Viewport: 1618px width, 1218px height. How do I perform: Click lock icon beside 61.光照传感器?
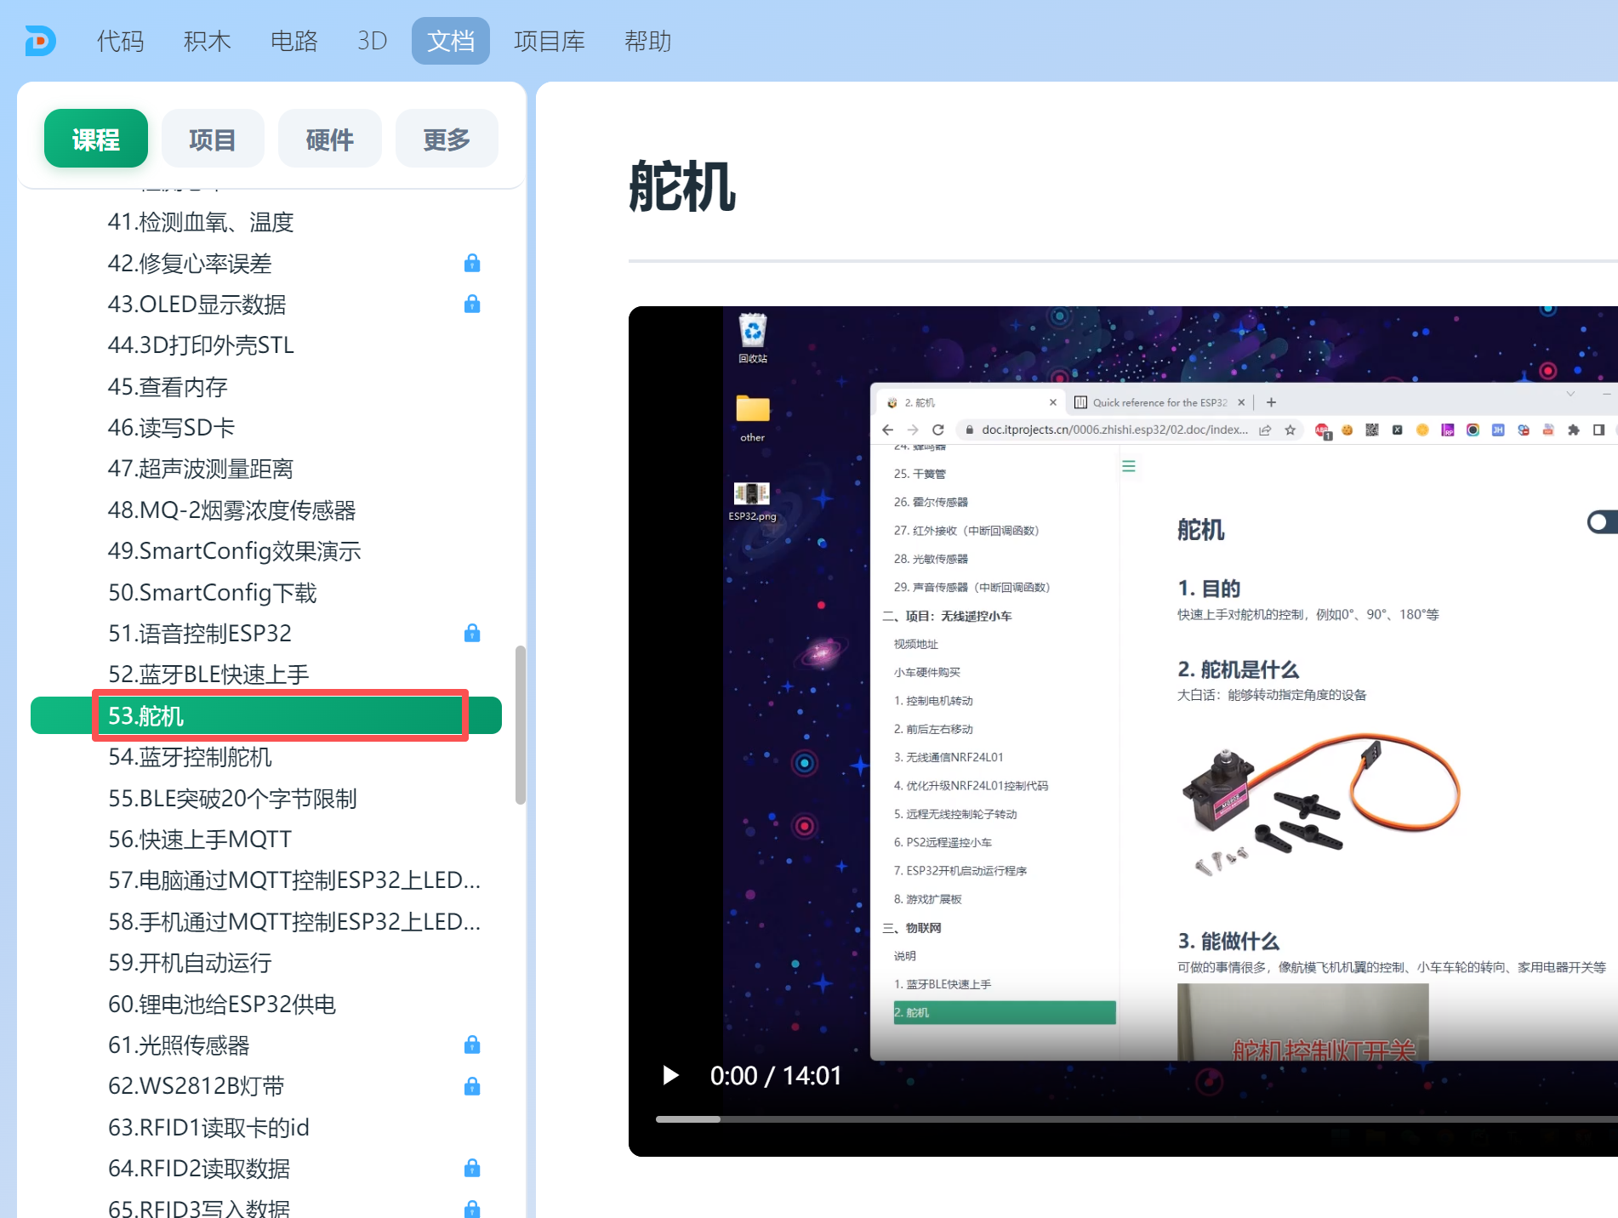[472, 1044]
